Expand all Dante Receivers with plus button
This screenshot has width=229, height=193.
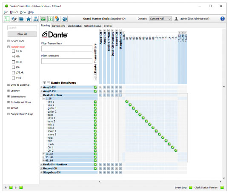coord(44,82)
